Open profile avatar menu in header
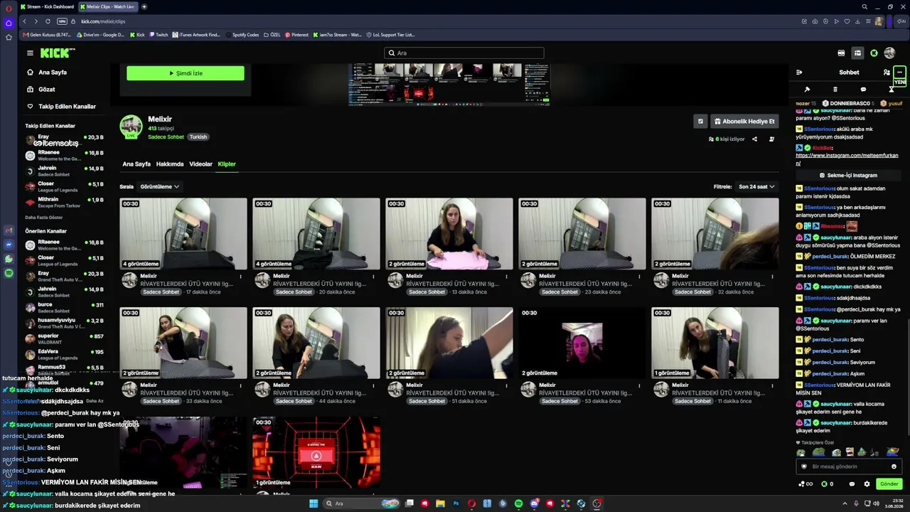The image size is (910, 512). tap(889, 53)
